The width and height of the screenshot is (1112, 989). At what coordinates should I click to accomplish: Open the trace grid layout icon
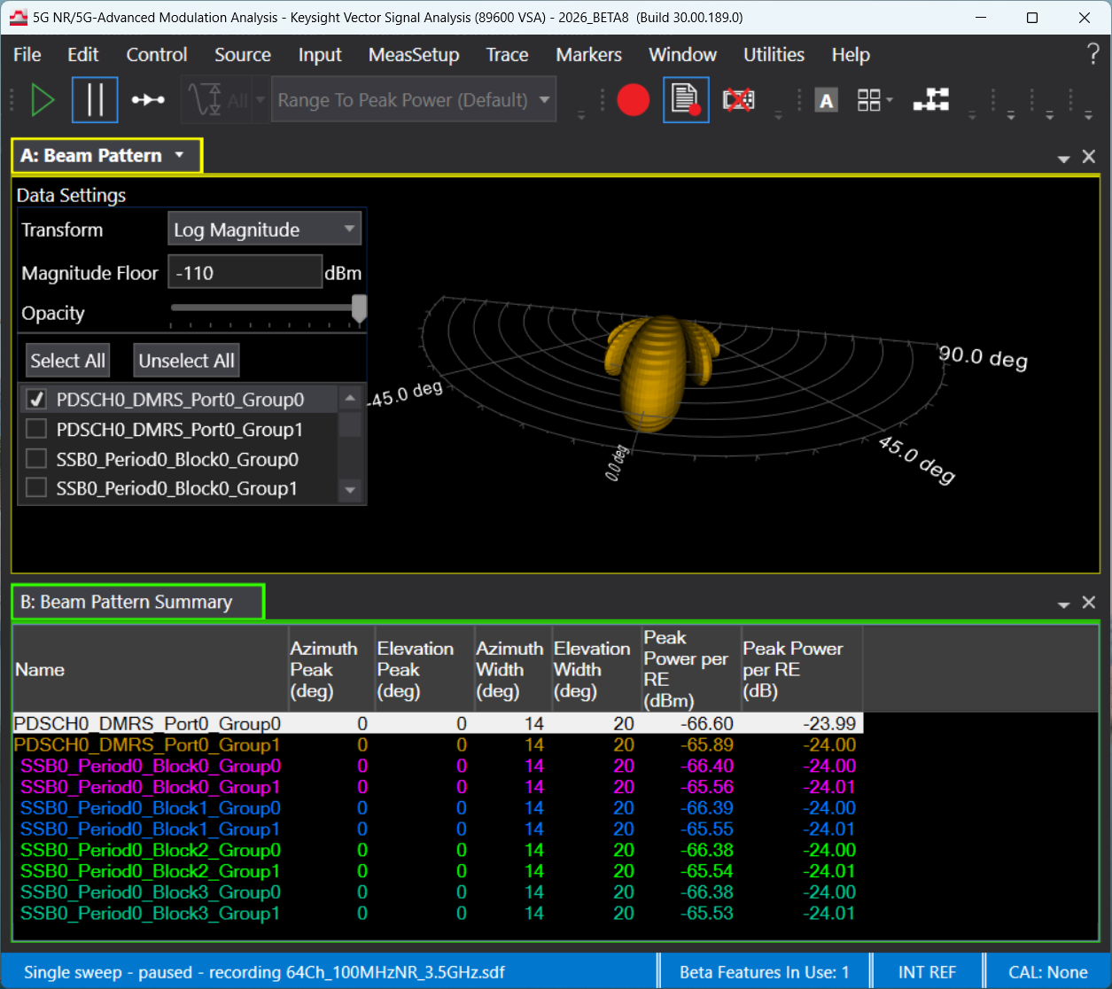click(x=869, y=100)
